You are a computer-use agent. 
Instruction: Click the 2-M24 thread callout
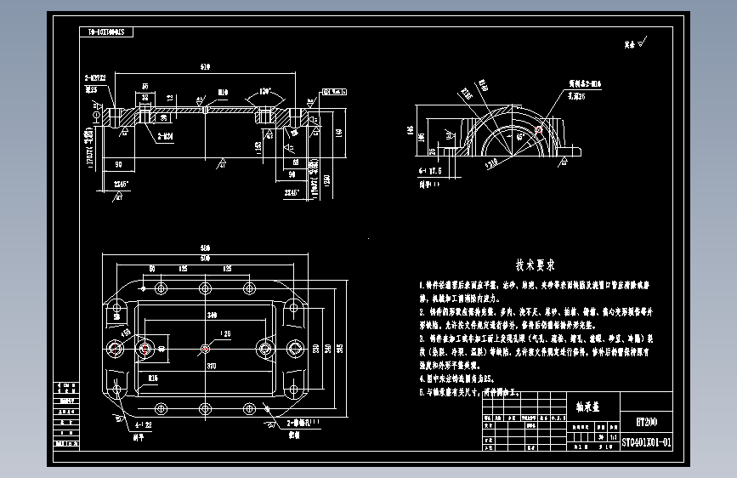165,136
